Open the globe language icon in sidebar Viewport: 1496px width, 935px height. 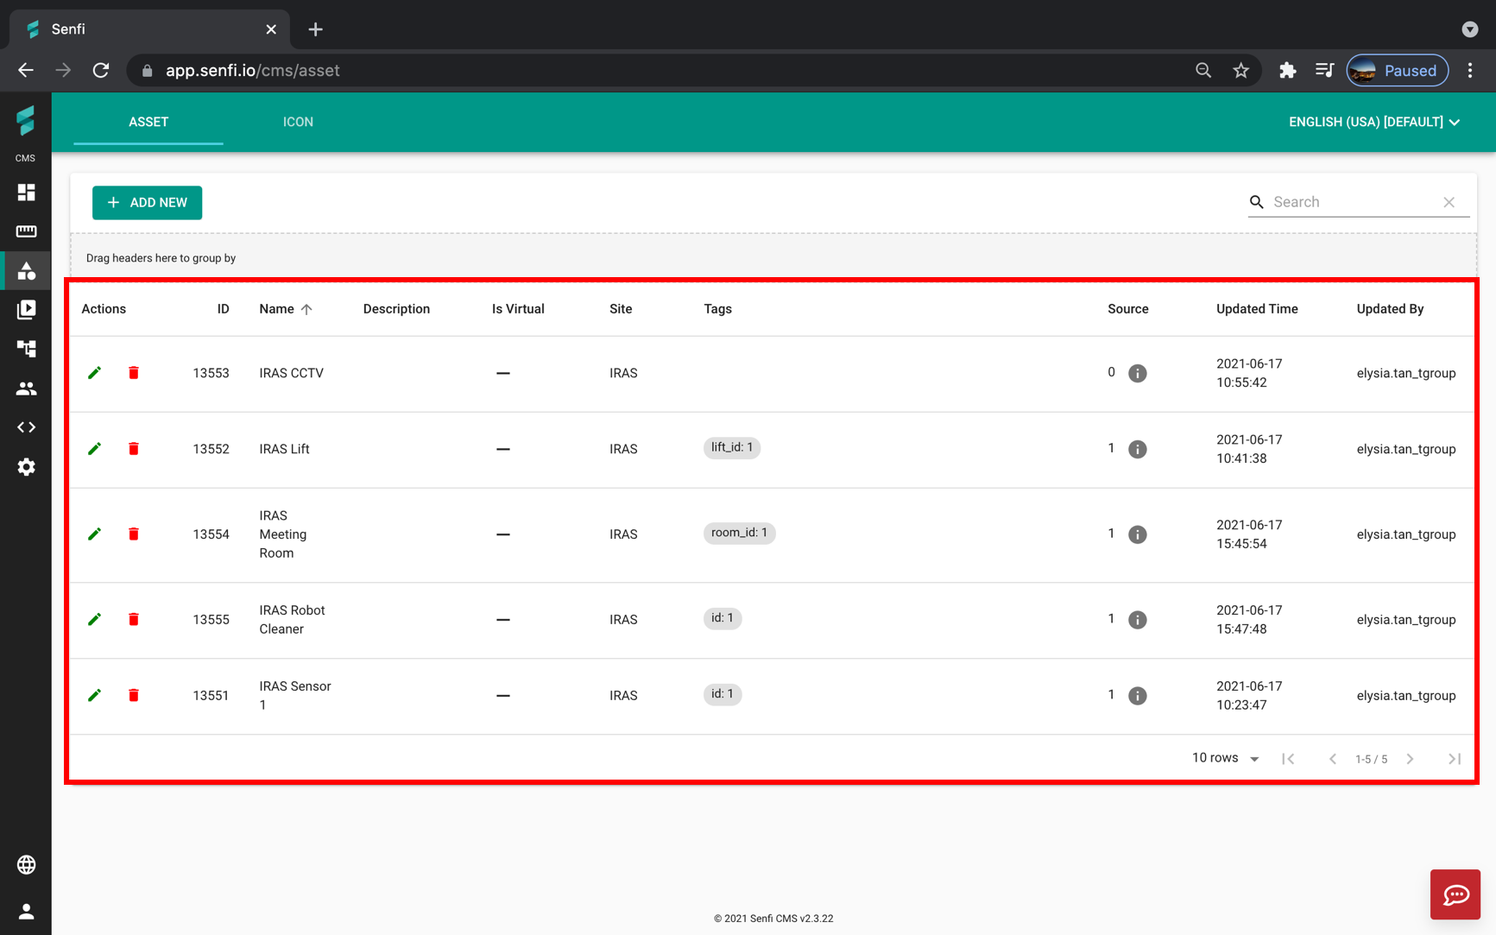tap(26, 864)
